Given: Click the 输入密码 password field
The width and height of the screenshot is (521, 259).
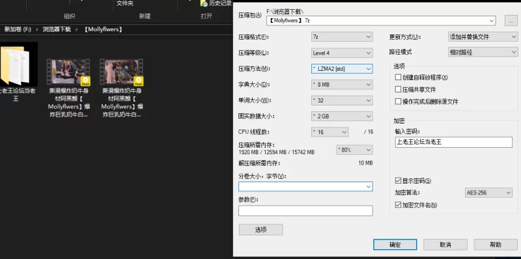Looking at the screenshot, I should coord(453,142).
